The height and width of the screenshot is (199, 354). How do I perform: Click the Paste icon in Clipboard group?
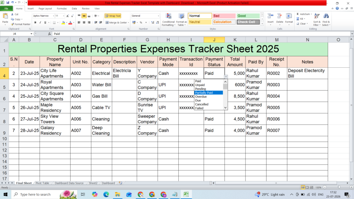coord(5,17)
